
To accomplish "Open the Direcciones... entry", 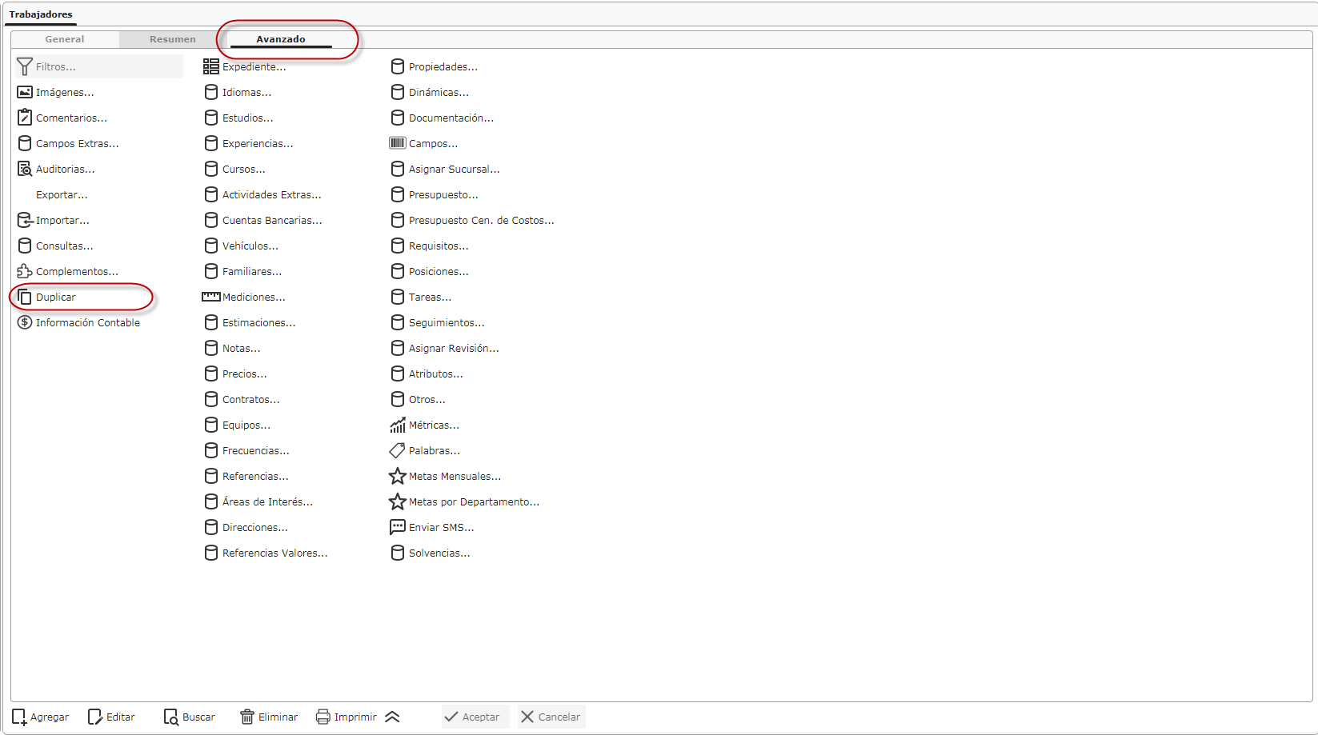I will tap(254, 527).
